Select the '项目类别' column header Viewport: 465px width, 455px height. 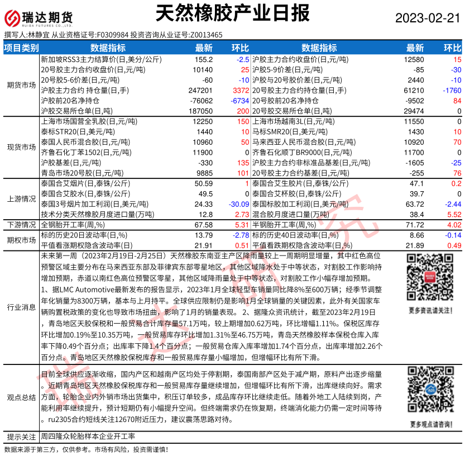coord(21,48)
